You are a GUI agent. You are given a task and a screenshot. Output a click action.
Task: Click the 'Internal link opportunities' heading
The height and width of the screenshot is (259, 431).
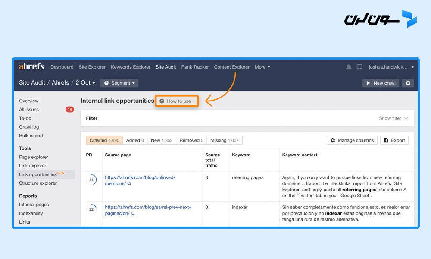coord(117,101)
